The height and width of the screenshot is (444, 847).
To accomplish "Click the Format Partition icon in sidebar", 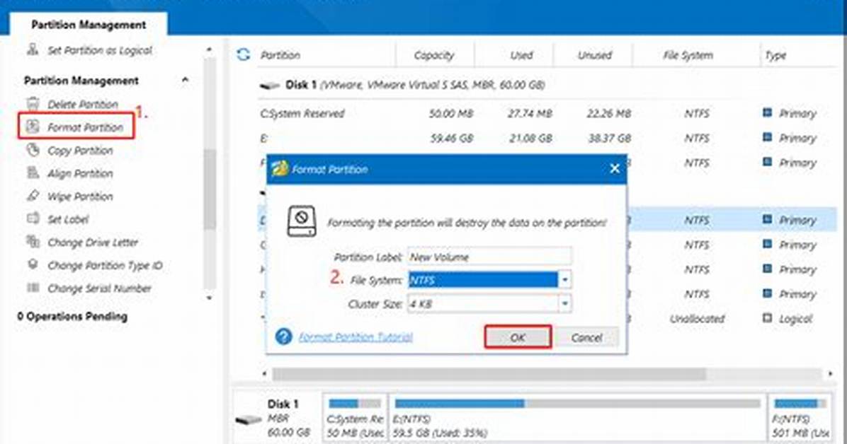I will 33,127.
